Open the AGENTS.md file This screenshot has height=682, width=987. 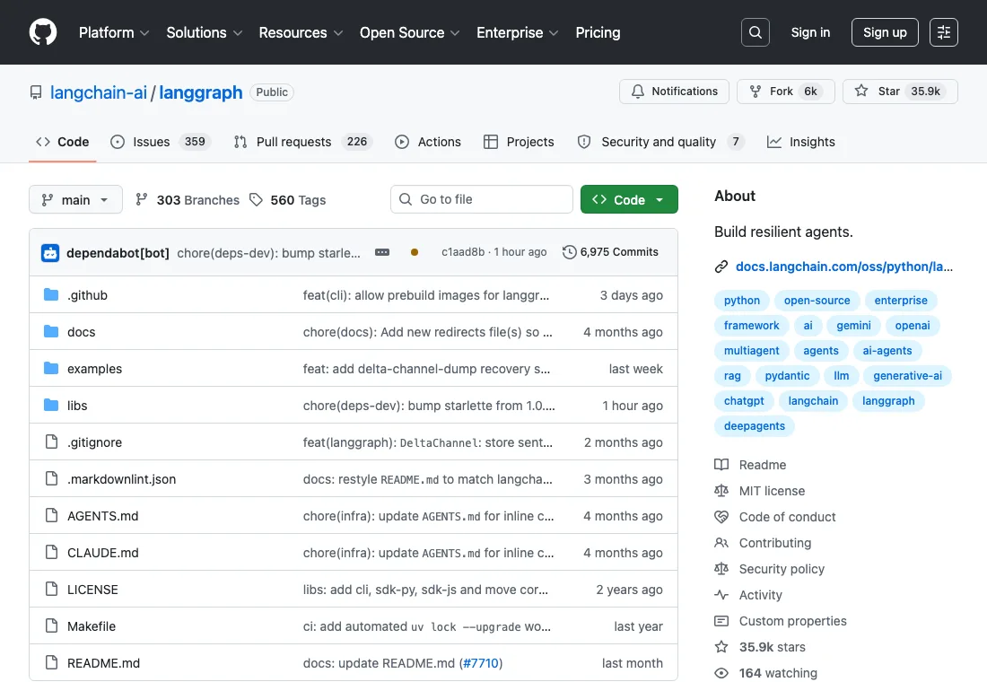[102, 516]
